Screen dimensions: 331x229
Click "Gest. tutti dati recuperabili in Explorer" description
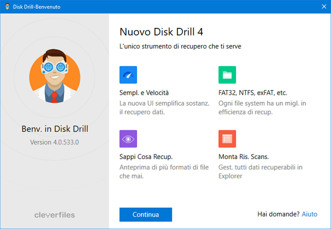[260, 172]
